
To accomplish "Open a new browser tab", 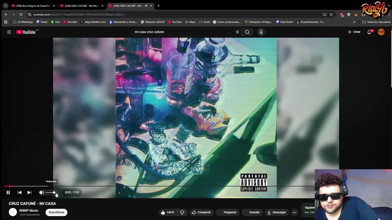I will 158,6.
